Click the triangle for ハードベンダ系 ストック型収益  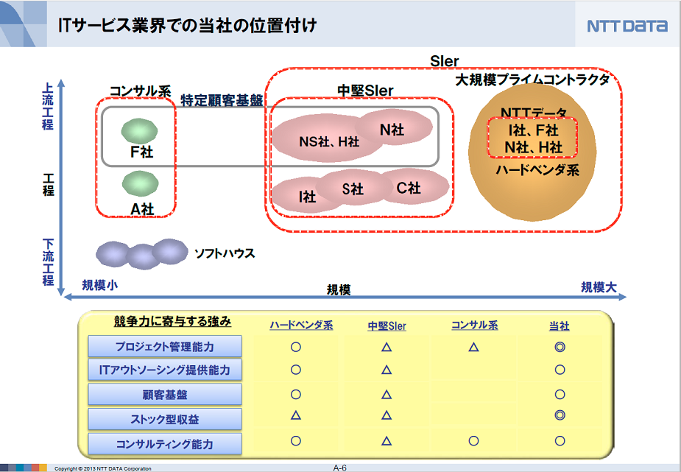(x=296, y=415)
